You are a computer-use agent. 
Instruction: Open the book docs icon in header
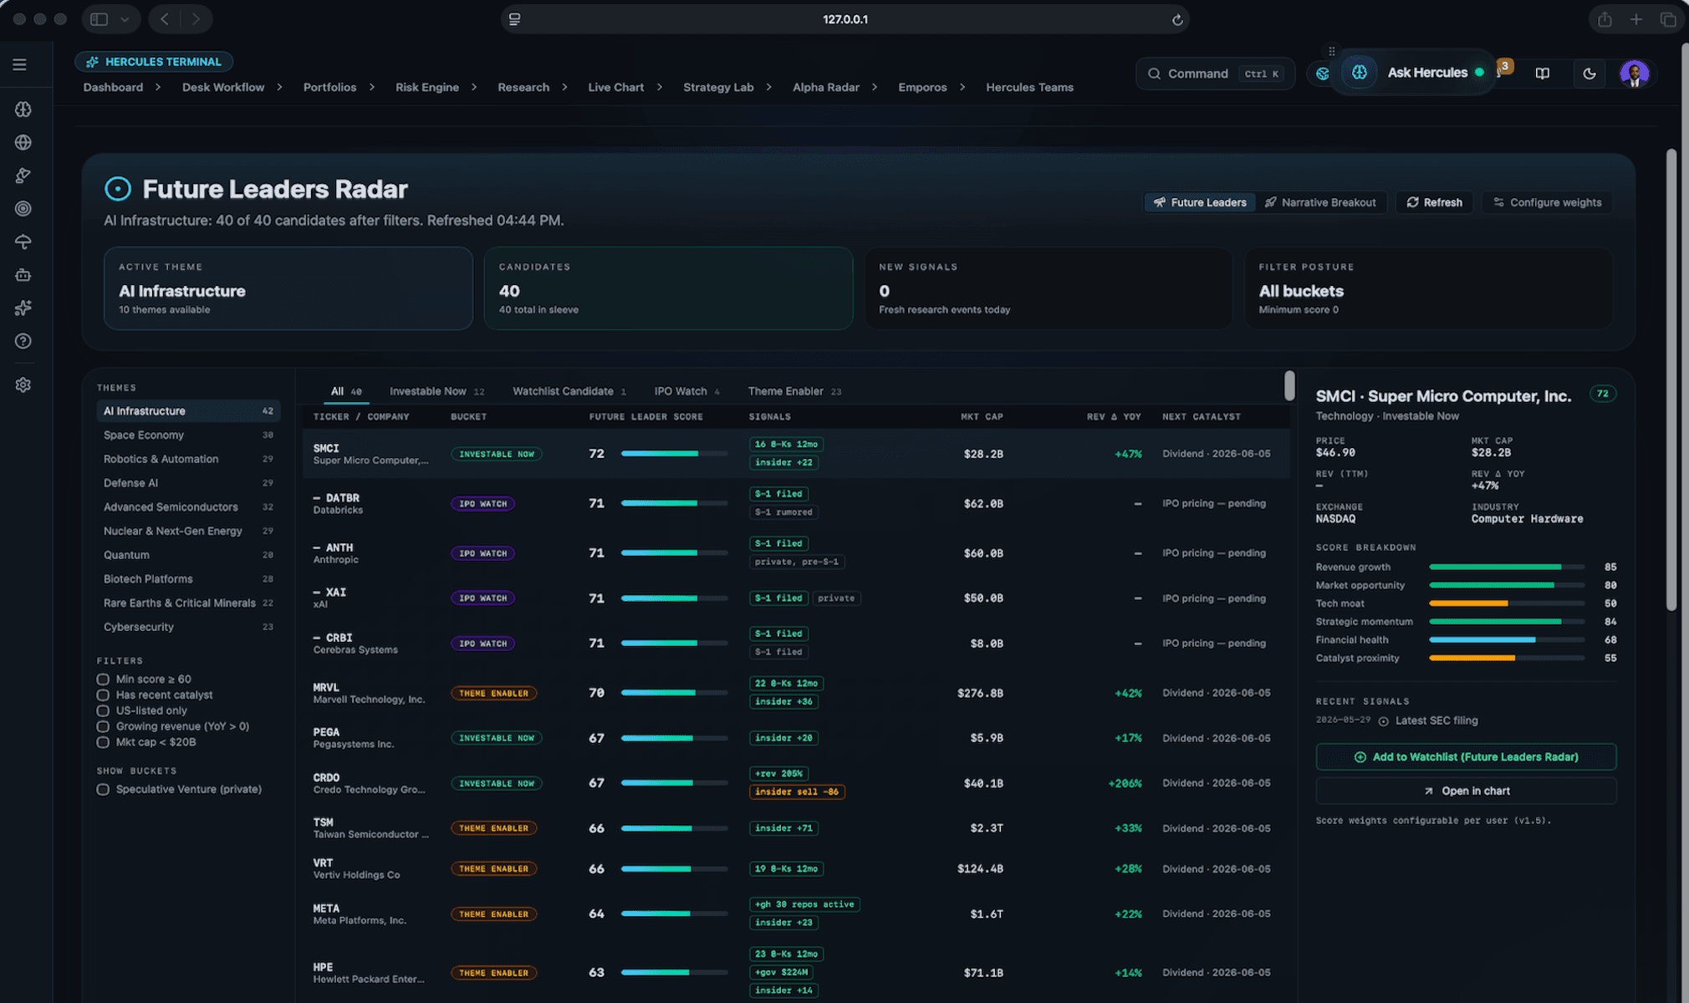1543,74
